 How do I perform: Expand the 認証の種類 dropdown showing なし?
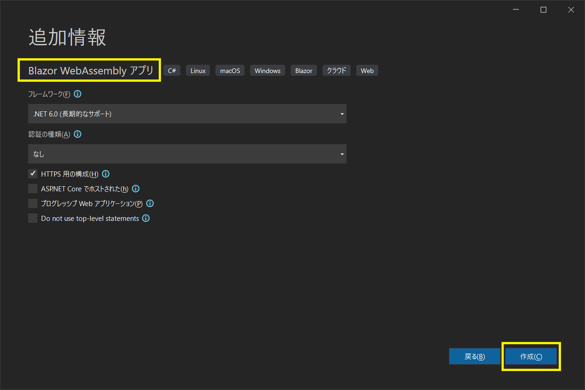(x=187, y=154)
